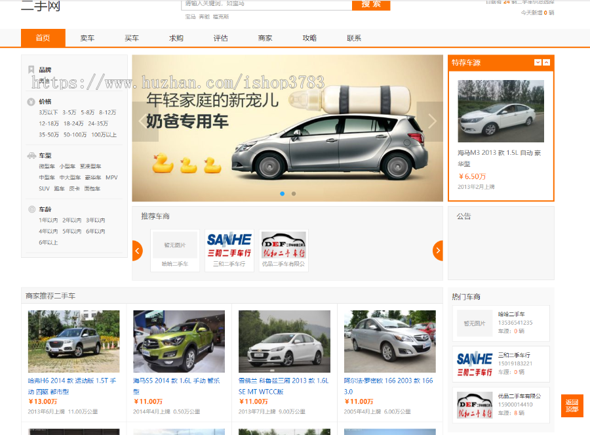Open the 哈弗H6 2014 car thumbnail
Viewport: 590px width, 435px height.
[73, 341]
